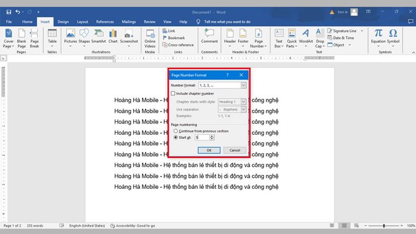Click the Undo arrow icon
Viewport: 416px width, 234px height.
pos(17,12)
